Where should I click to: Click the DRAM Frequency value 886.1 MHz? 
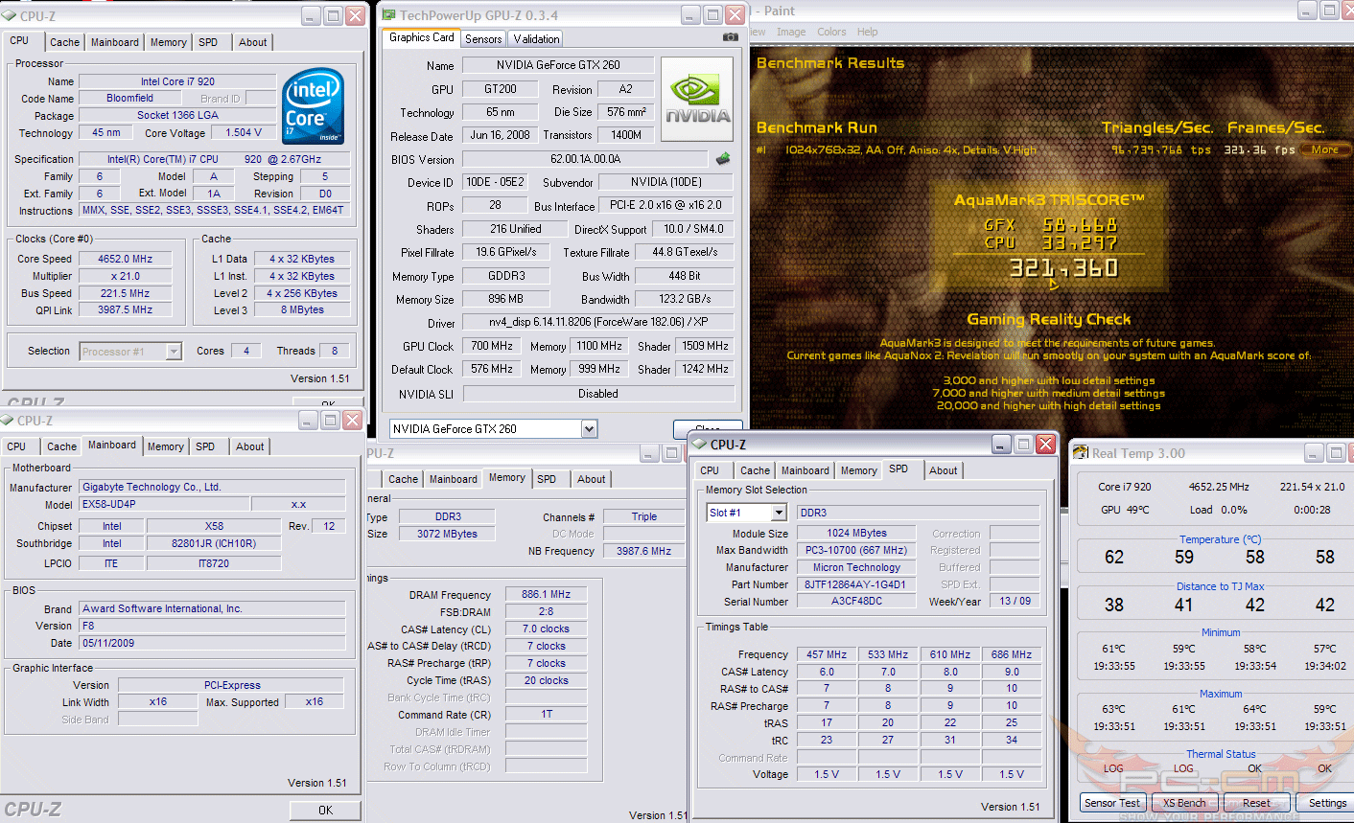547,594
